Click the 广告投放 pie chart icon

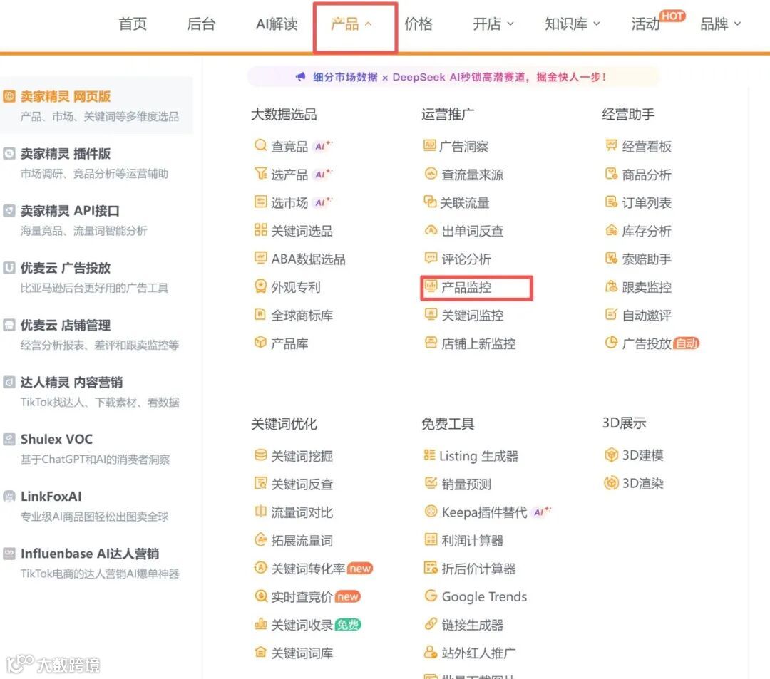coord(611,343)
